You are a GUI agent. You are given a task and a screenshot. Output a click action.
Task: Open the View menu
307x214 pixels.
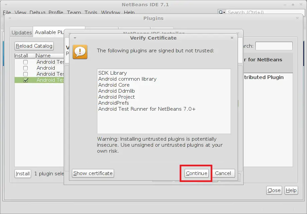pyautogui.click(x=20, y=12)
